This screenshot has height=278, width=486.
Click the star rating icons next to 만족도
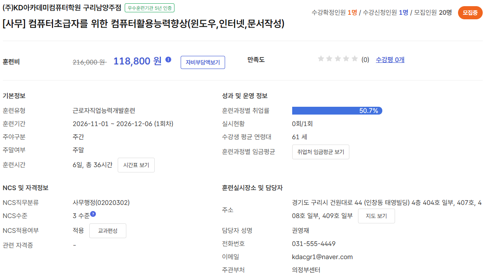pyautogui.click(x=338, y=59)
